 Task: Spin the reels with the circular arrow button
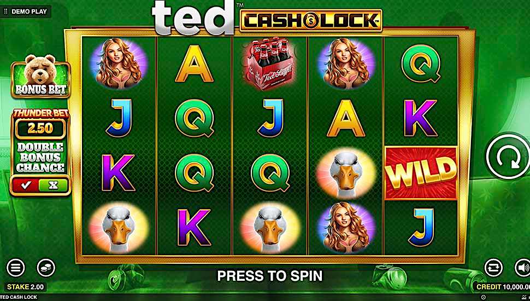[508, 157]
